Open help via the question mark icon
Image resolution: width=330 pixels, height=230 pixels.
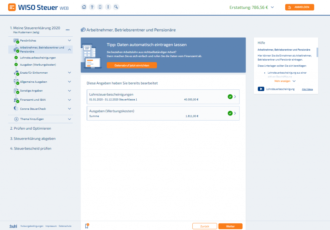(92, 7)
